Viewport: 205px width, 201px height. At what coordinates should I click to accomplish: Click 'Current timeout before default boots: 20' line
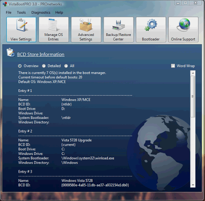coord(50,77)
